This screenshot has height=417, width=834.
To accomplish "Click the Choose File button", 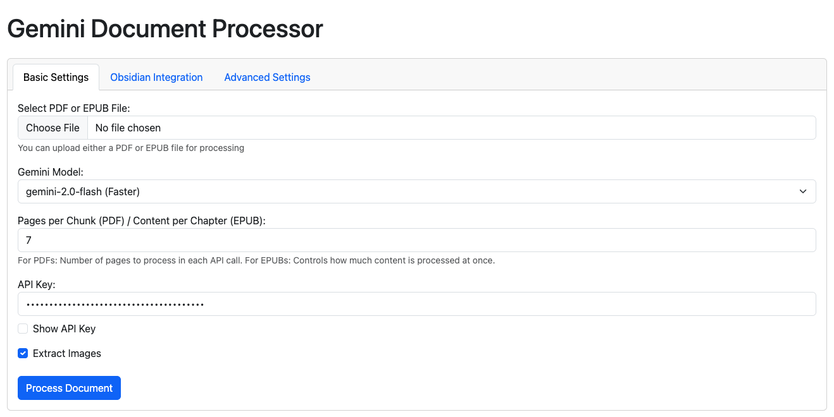I will point(53,128).
